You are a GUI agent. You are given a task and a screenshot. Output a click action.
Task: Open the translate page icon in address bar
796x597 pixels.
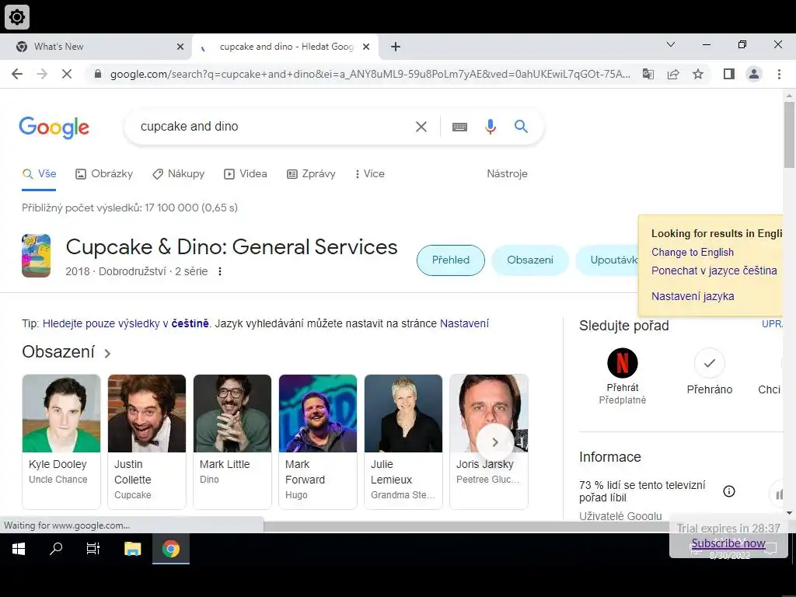pyautogui.click(x=648, y=74)
